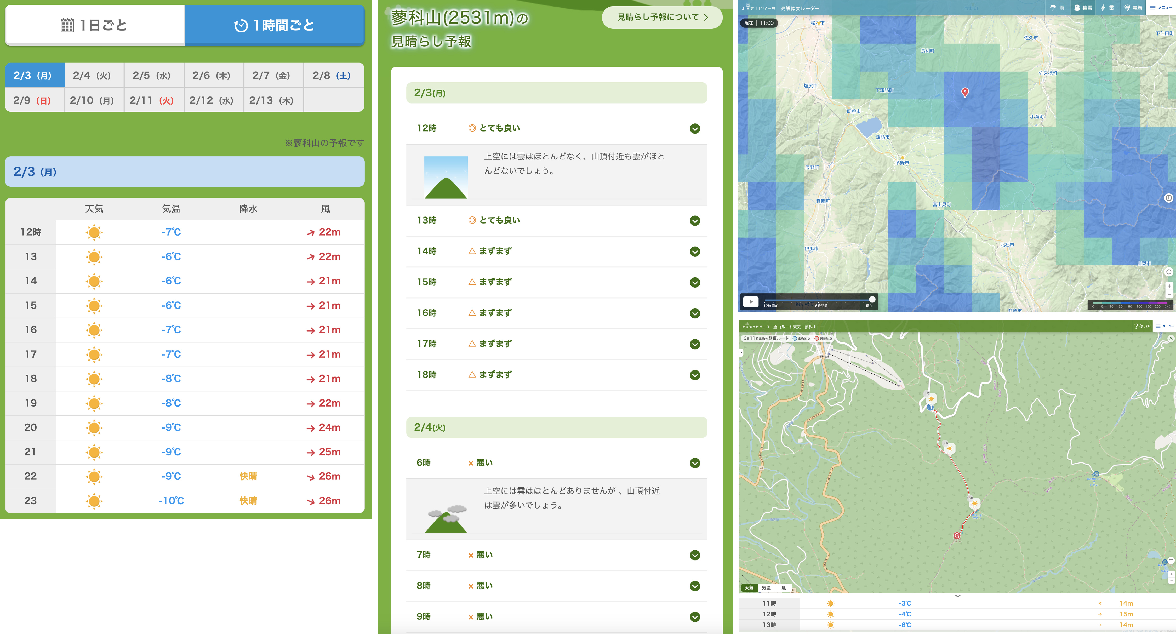Expand the 13時 とても良い forecast row
Viewport: 1176px width, 634px height.
pos(694,221)
